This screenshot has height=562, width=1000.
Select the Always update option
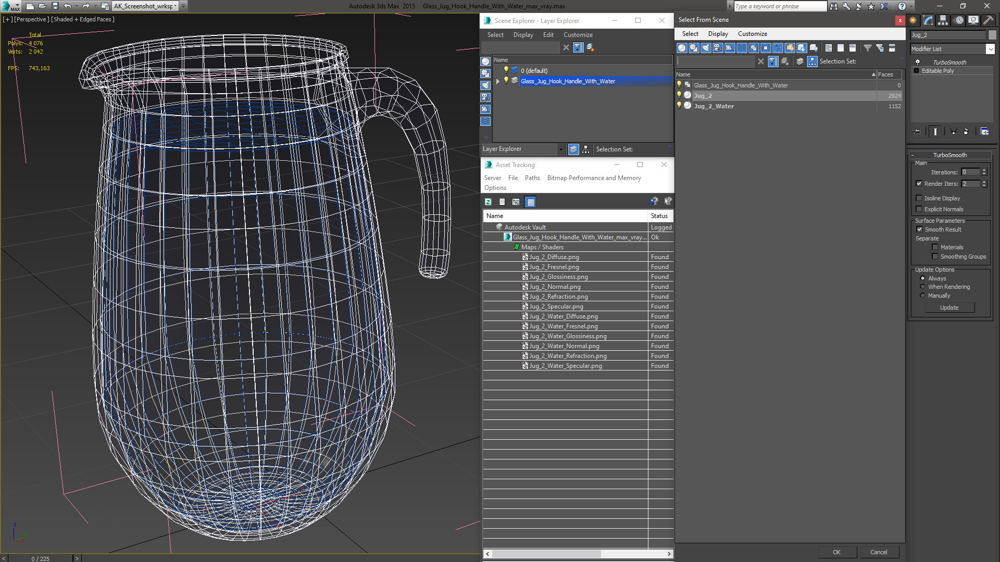click(922, 278)
